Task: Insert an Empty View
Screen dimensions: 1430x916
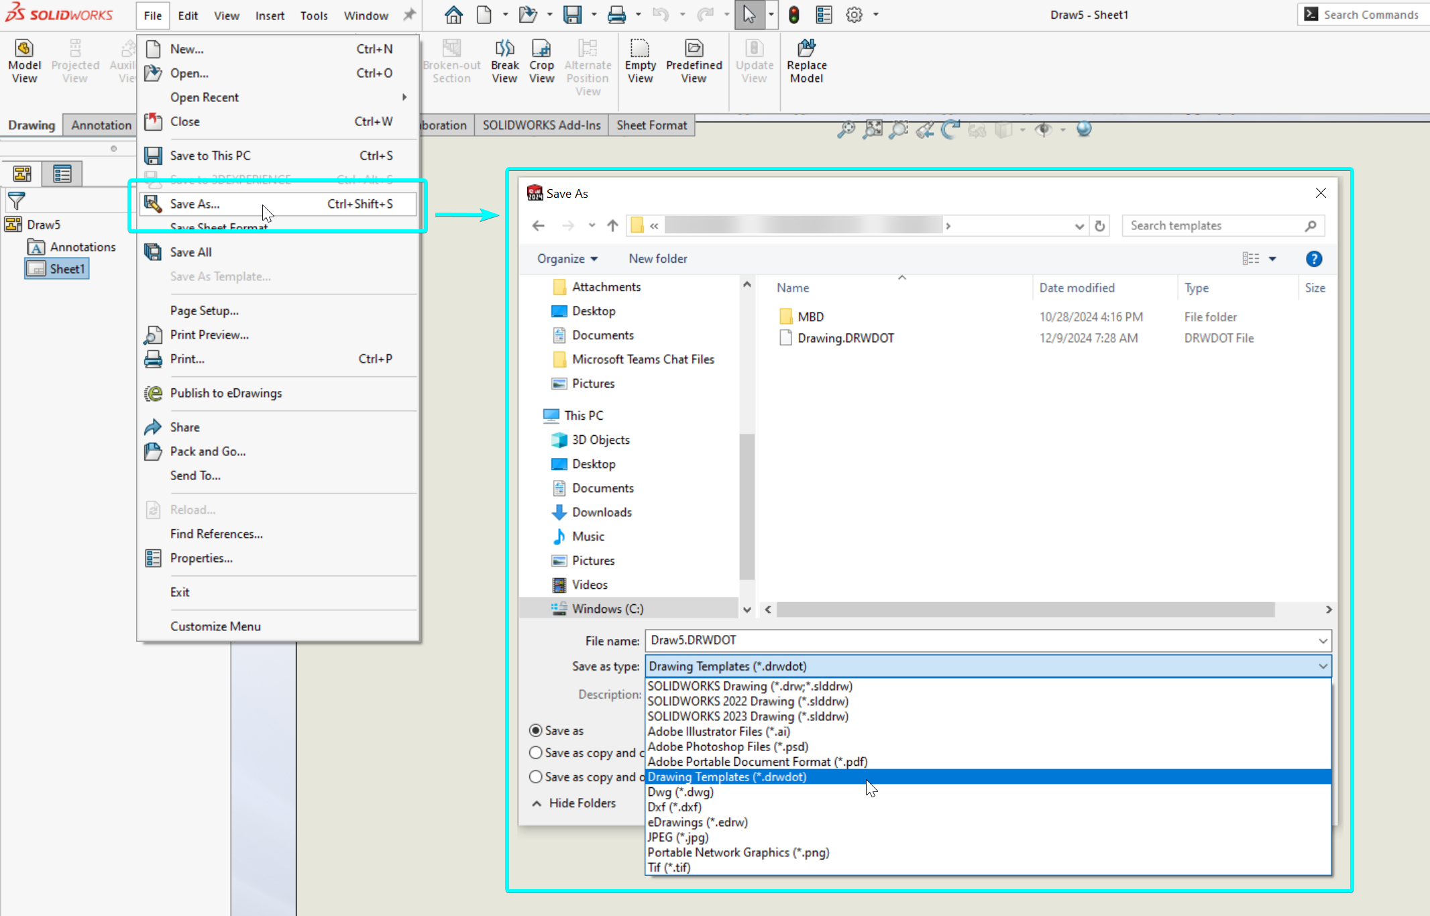Action: tap(640, 61)
